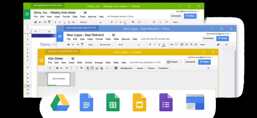Share the New Logos - Sept Rebrand document
This screenshot has height=118, width=257.
(223, 38)
